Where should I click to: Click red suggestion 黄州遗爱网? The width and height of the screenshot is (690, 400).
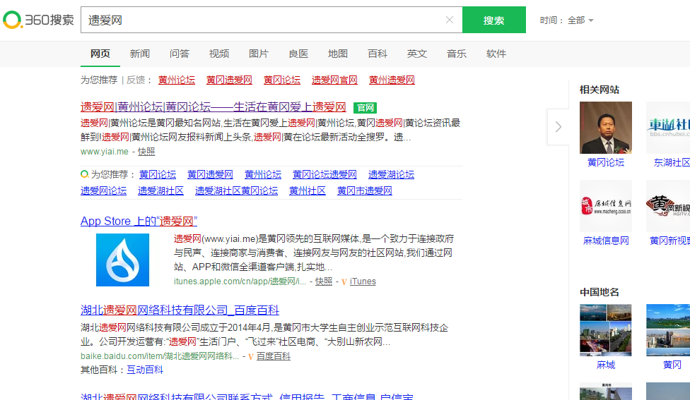pyautogui.click(x=392, y=80)
